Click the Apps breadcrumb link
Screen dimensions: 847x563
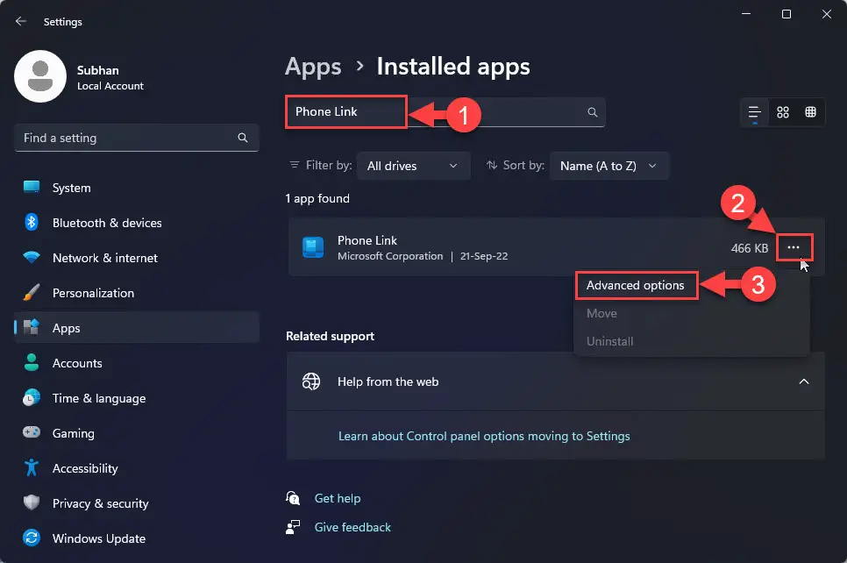click(313, 67)
